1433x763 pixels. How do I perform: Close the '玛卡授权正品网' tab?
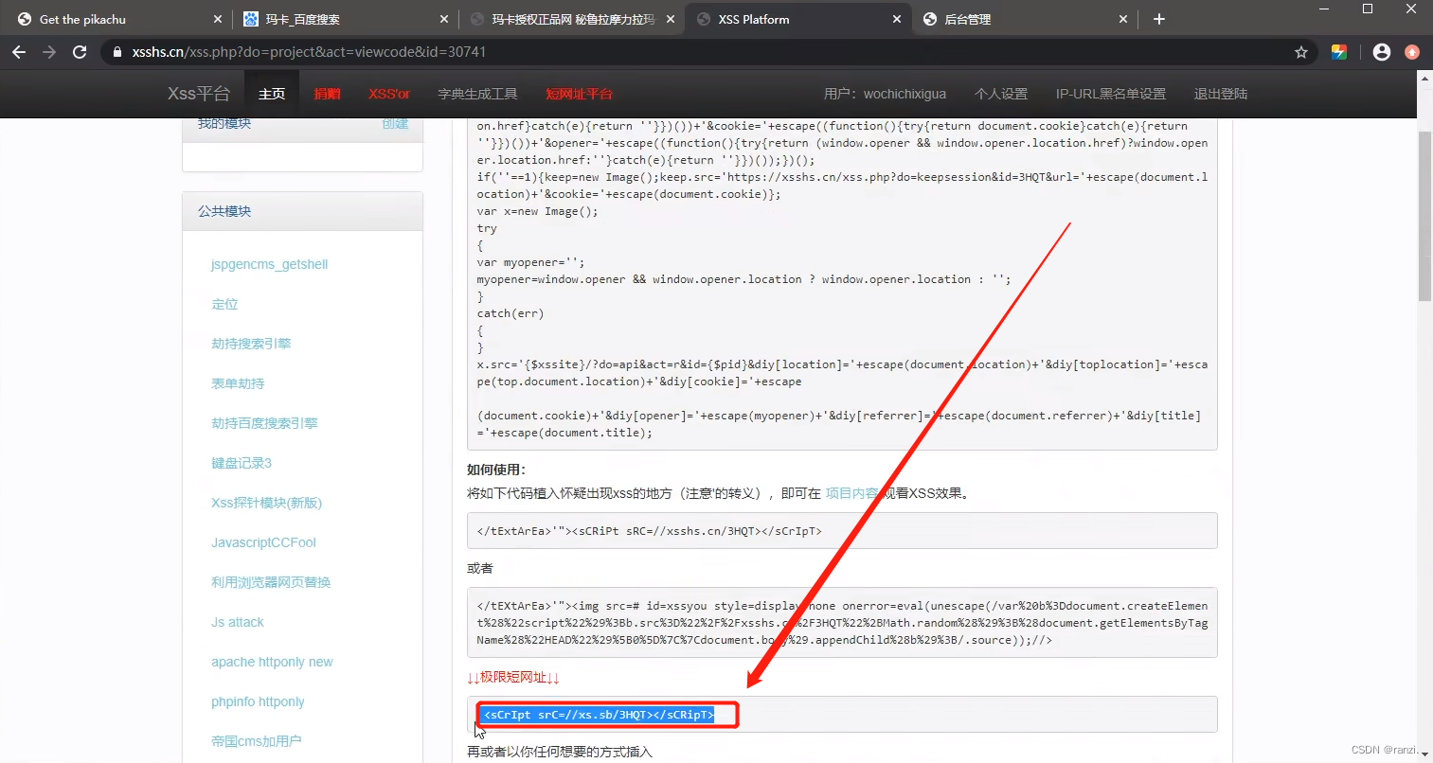coord(671,19)
